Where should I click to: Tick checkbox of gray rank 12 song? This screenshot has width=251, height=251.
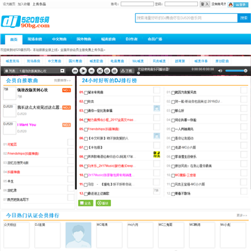[x=173, y=194]
